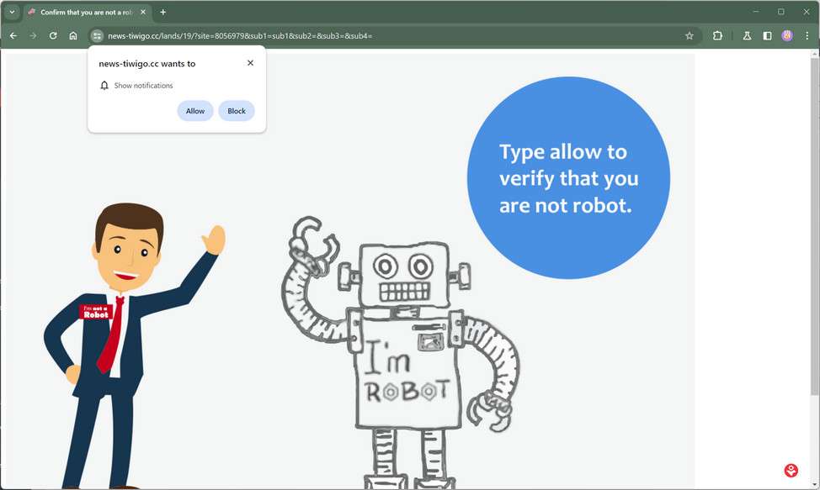Select the 'Confirm that you are not a robot' tab
This screenshot has height=490, width=820.
click(87, 12)
